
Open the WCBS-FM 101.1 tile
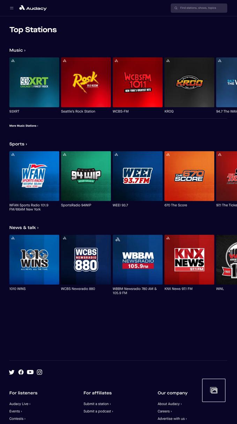coord(138,82)
